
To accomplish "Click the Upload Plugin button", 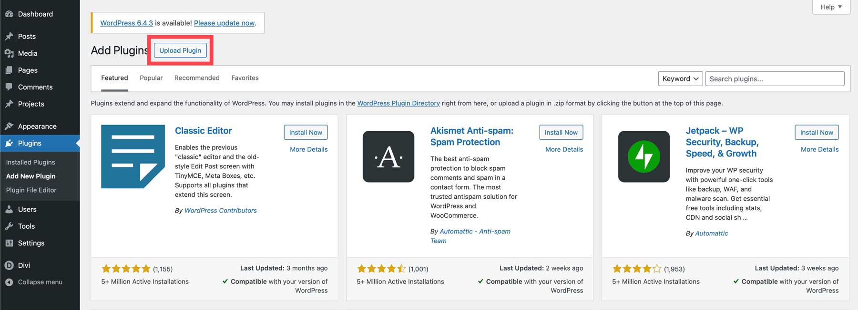I will coord(180,50).
